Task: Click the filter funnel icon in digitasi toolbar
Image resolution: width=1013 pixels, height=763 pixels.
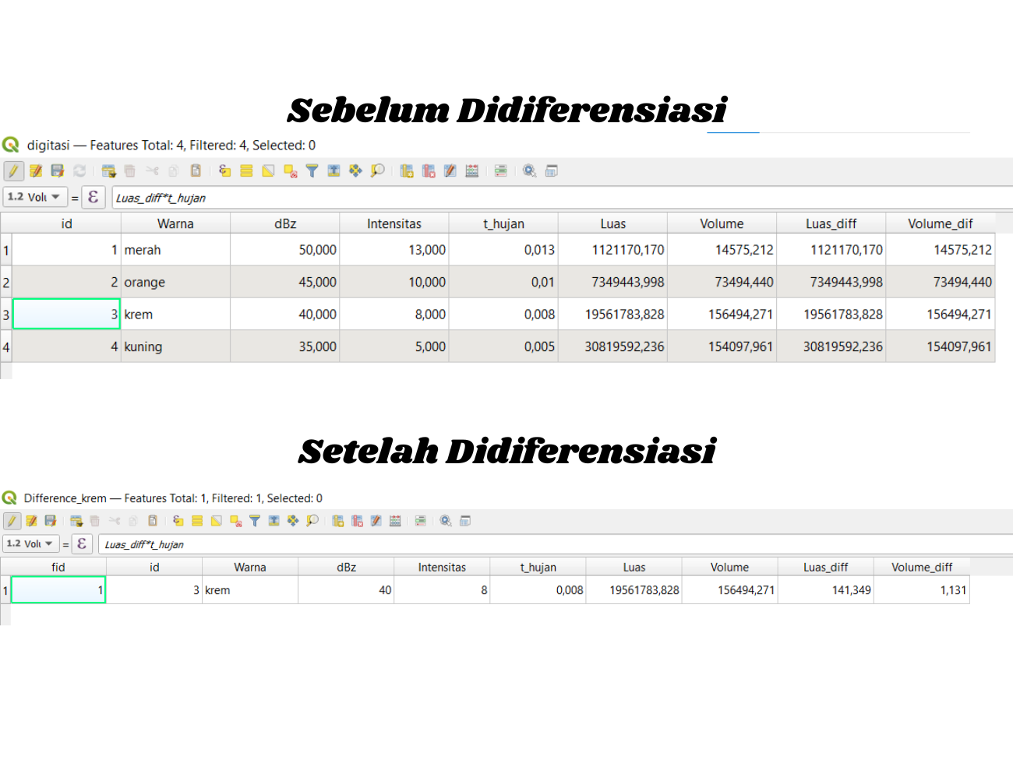Action: [x=312, y=171]
